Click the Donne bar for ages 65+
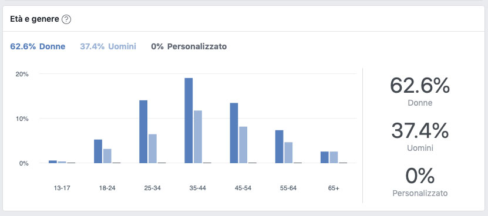Image resolution: width=488 pixels, height=216 pixels. [325, 157]
